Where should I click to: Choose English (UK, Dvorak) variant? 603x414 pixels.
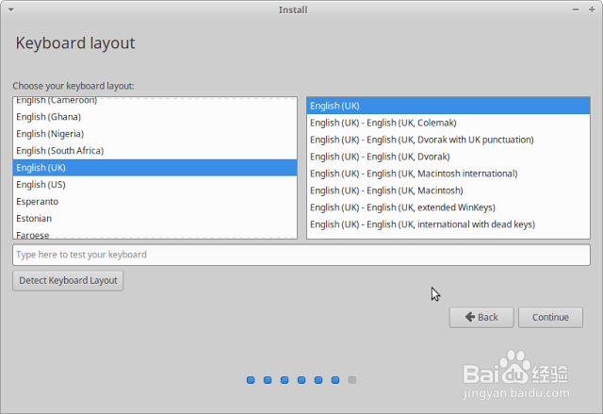pyautogui.click(x=448, y=157)
